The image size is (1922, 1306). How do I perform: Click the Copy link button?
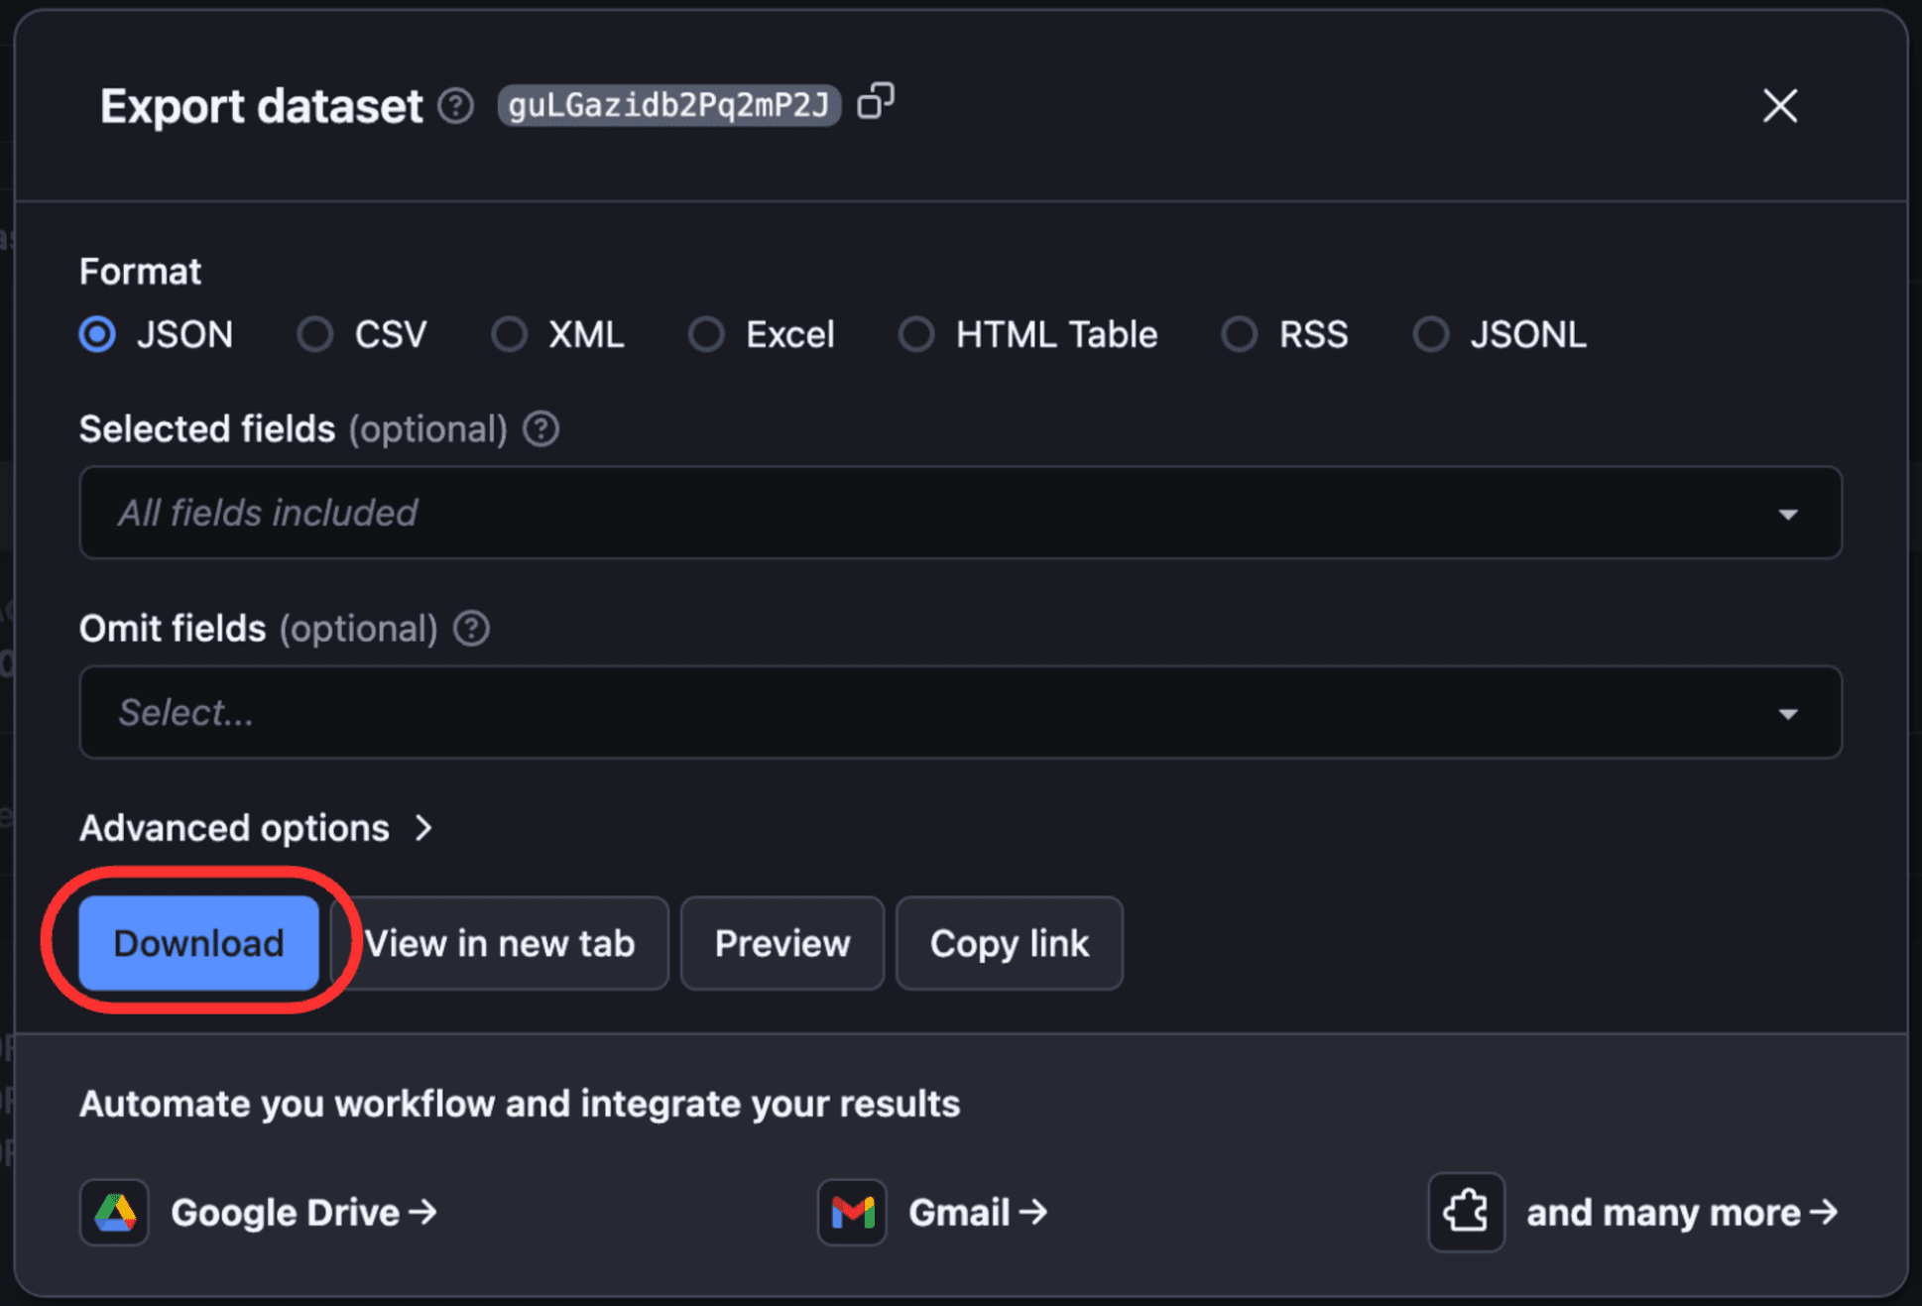[x=1010, y=942]
